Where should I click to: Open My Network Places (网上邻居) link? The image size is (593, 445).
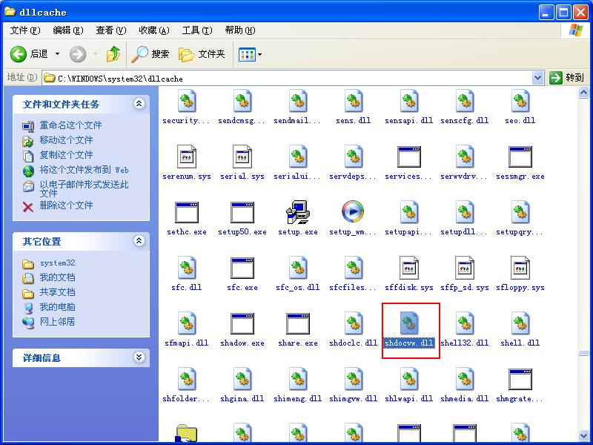pyautogui.click(x=58, y=322)
